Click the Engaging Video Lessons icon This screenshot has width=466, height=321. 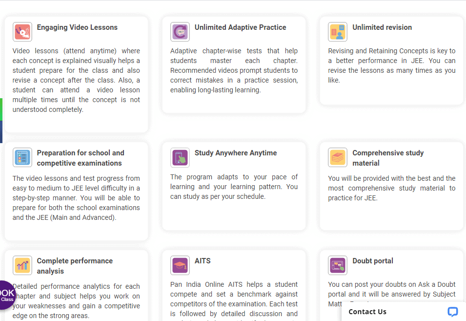tap(22, 31)
